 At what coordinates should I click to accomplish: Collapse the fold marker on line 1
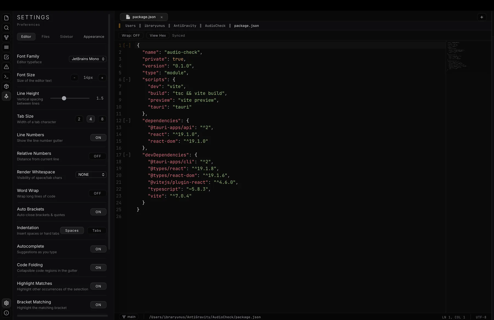(127, 45)
